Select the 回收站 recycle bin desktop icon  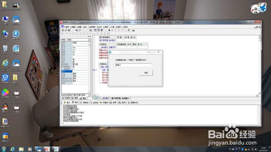point(5,50)
